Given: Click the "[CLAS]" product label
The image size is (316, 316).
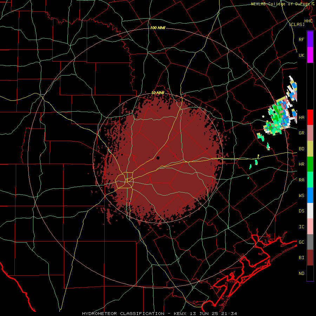Looking at the screenshot, I should click(297, 24).
